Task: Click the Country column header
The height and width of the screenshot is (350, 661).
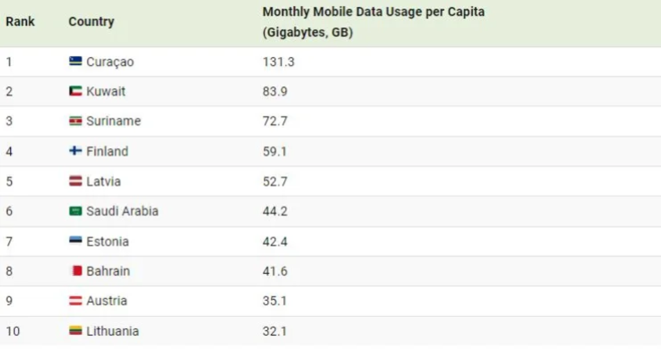Action: (x=91, y=22)
